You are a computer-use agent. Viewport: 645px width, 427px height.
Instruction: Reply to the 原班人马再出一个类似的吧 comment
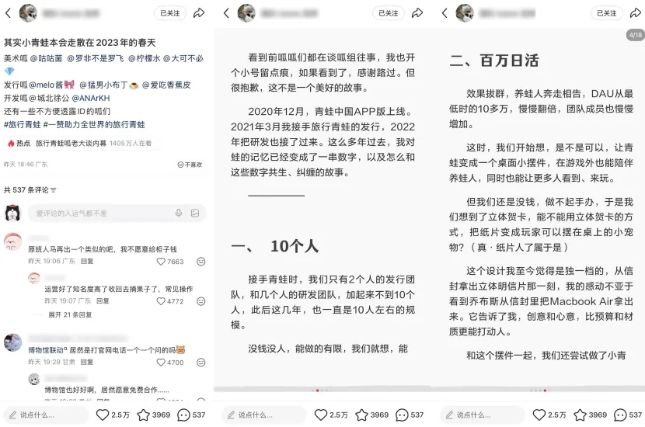(87, 261)
